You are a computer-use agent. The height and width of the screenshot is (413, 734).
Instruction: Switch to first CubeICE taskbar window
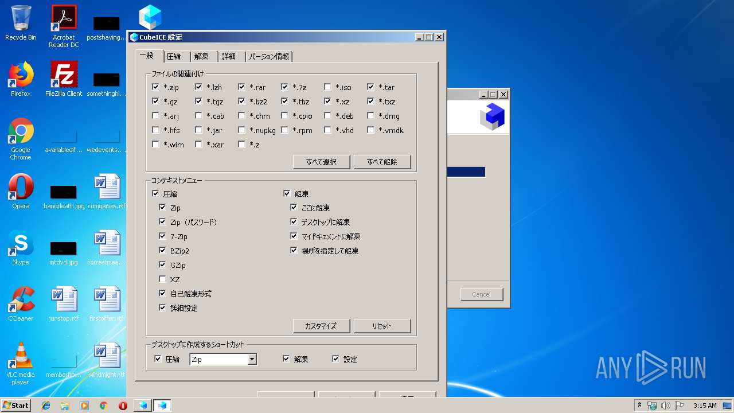pyautogui.click(x=142, y=406)
